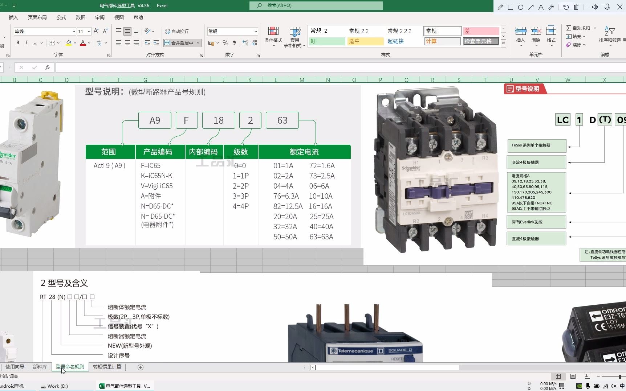Apply comma thousands separator style
This screenshot has width=626, height=391.
point(234,43)
